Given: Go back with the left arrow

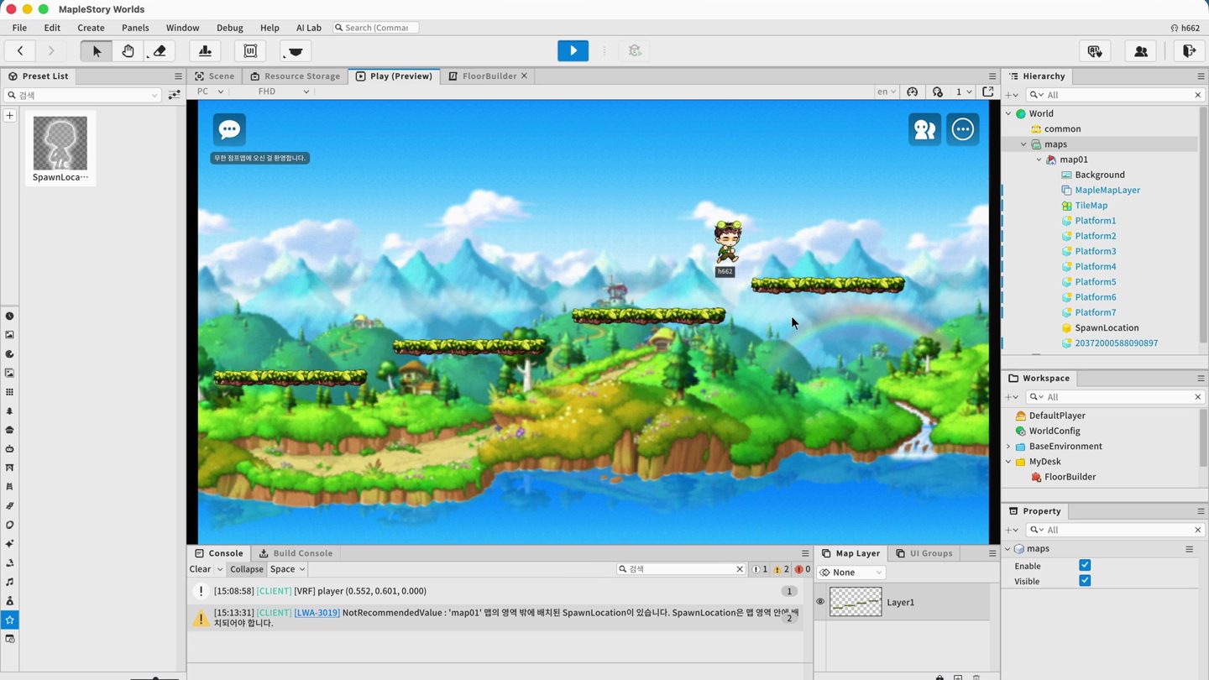Looking at the screenshot, I should [x=20, y=51].
